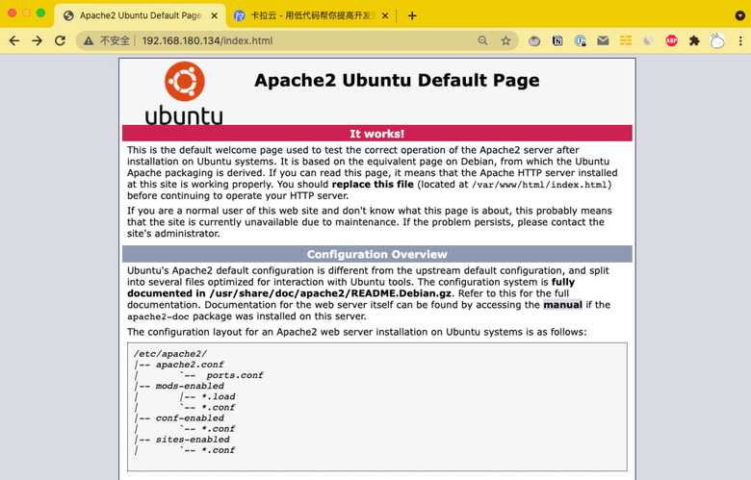This screenshot has width=751, height=480.
Task: Click the Apache2 Ubuntu Default Page title
Action: 397,80
